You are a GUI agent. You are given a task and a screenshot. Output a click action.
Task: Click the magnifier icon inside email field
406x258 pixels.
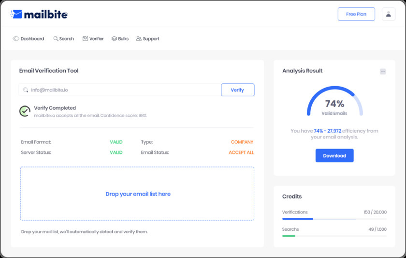(25, 90)
